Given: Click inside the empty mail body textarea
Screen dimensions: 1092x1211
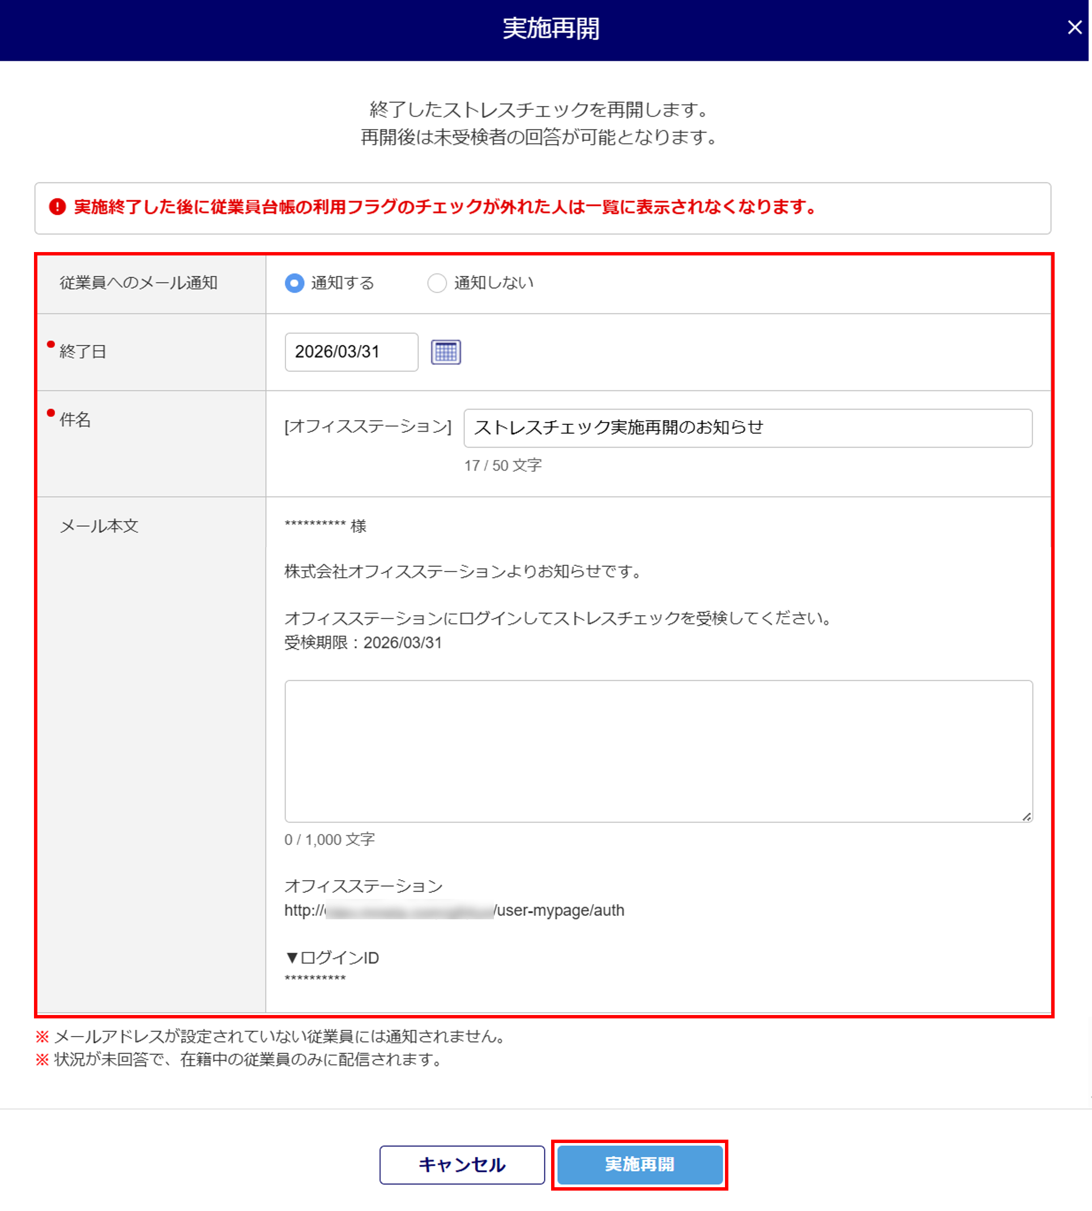Looking at the screenshot, I should click(x=658, y=750).
